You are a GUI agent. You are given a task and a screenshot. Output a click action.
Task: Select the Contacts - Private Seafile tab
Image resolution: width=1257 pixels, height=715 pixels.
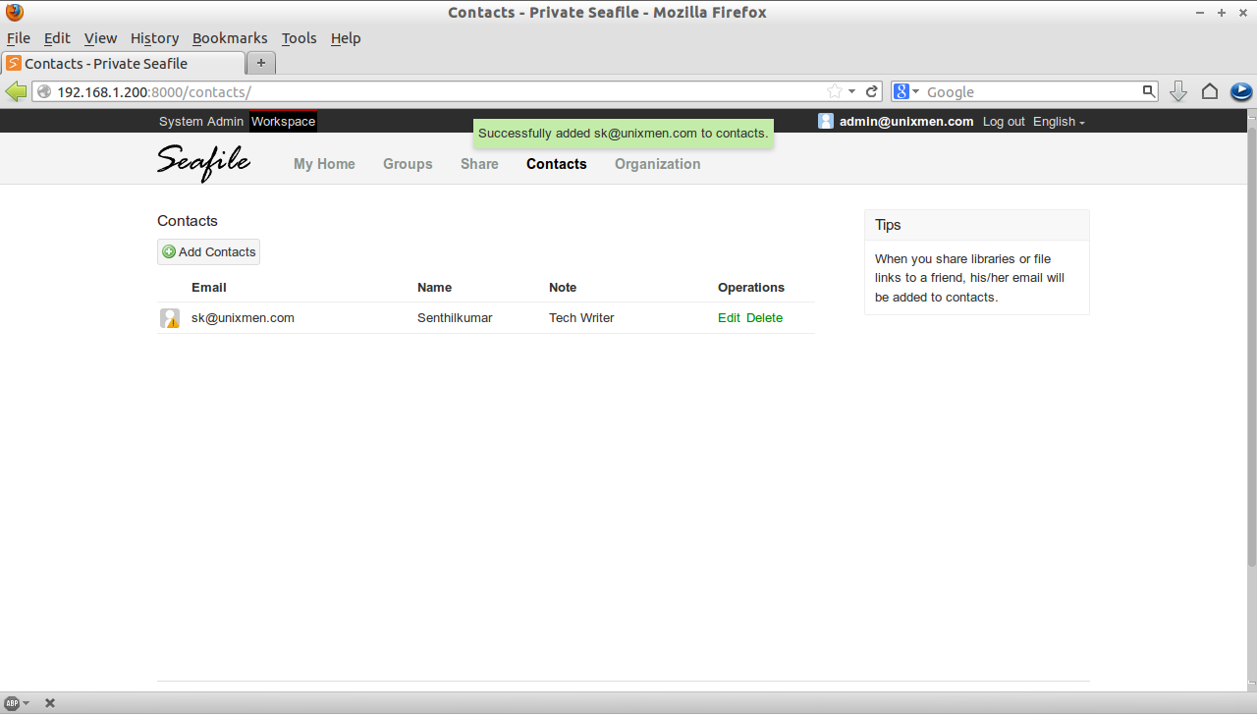pyautogui.click(x=123, y=63)
